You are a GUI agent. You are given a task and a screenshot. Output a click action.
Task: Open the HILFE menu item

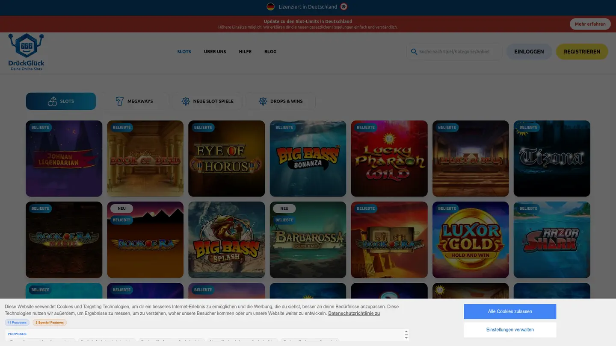(x=245, y=52)
